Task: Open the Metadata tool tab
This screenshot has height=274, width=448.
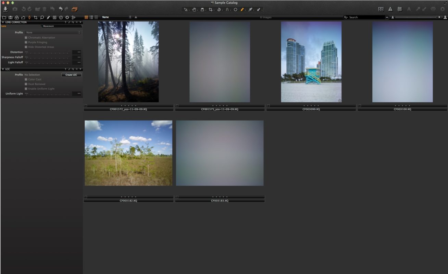Action: (55, 17)
